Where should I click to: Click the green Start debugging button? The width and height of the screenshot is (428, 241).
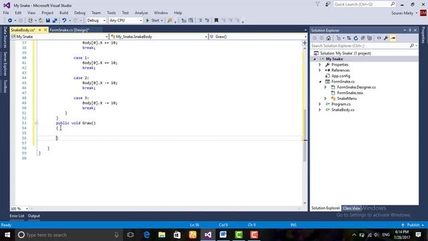[153, 21]
